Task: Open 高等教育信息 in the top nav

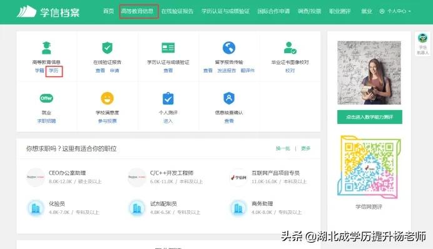Action: (x=137, y=11)
